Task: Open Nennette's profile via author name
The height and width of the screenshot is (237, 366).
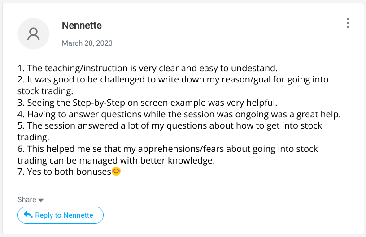Action: [x=82, y=26]
